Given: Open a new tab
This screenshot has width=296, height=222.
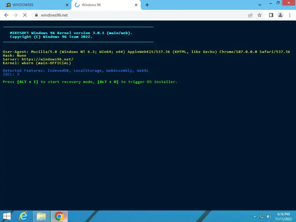Looking at the screenshot, I should coord(147,5).
